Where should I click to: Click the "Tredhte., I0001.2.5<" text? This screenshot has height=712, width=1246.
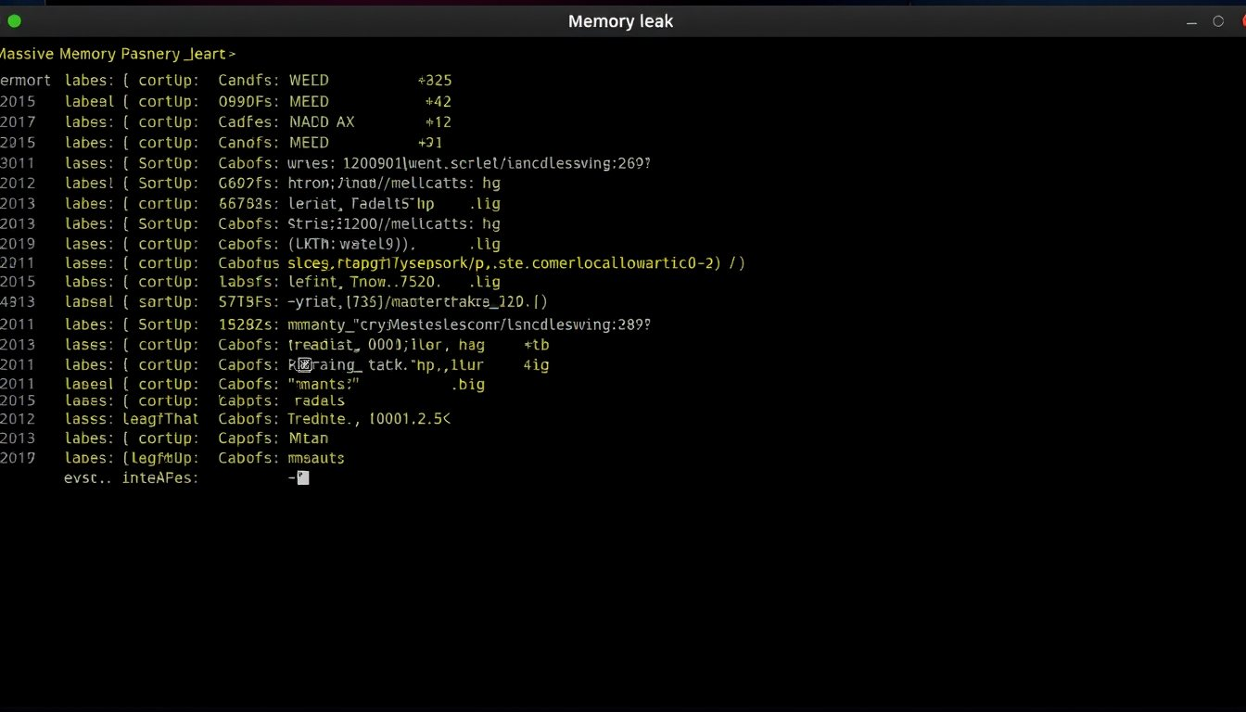(x=370, y=419)
